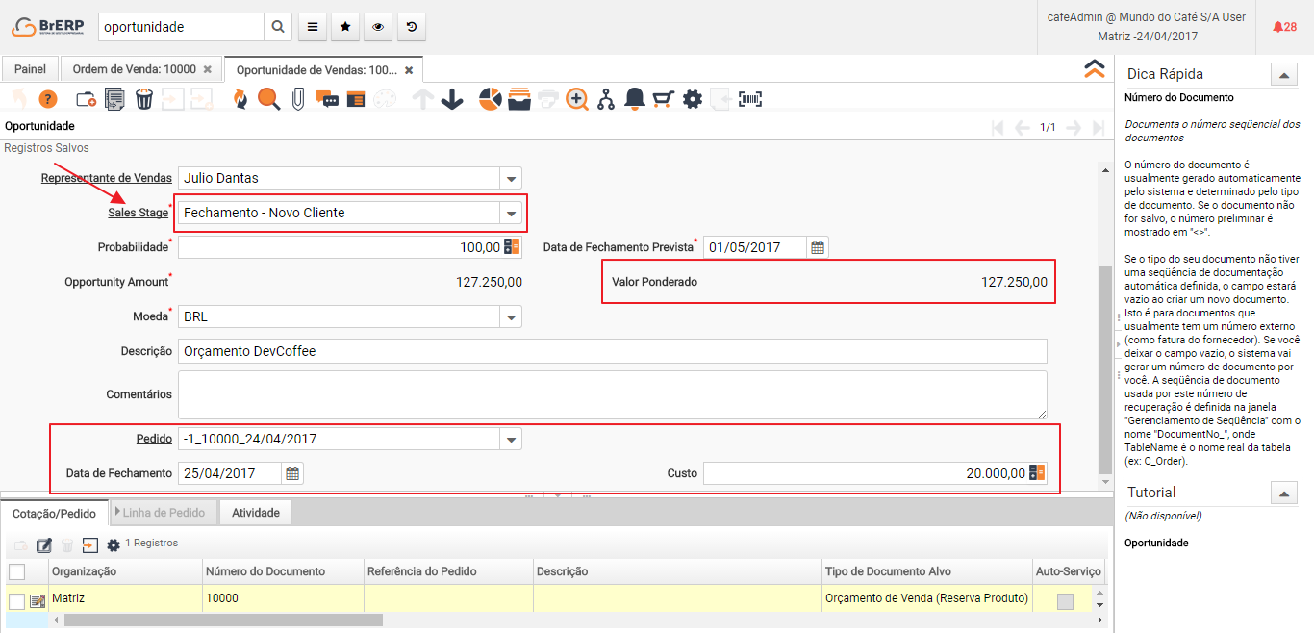Open the pie chart report icon

(x=491, y=99)
